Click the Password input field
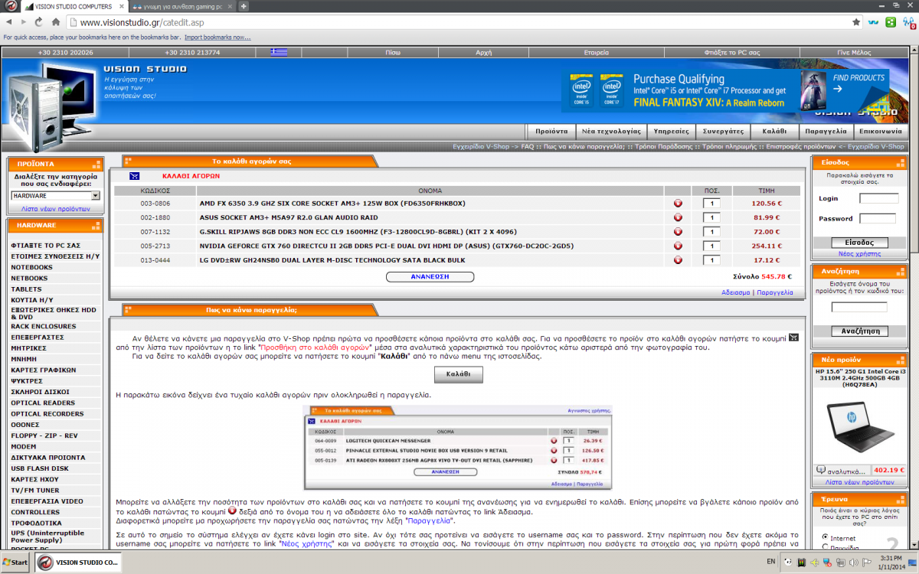This screenshot has width=919, height=574. 877,218
